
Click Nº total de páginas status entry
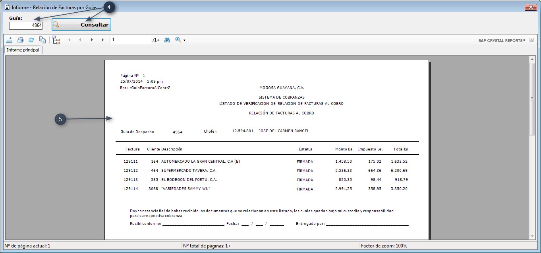207,246
